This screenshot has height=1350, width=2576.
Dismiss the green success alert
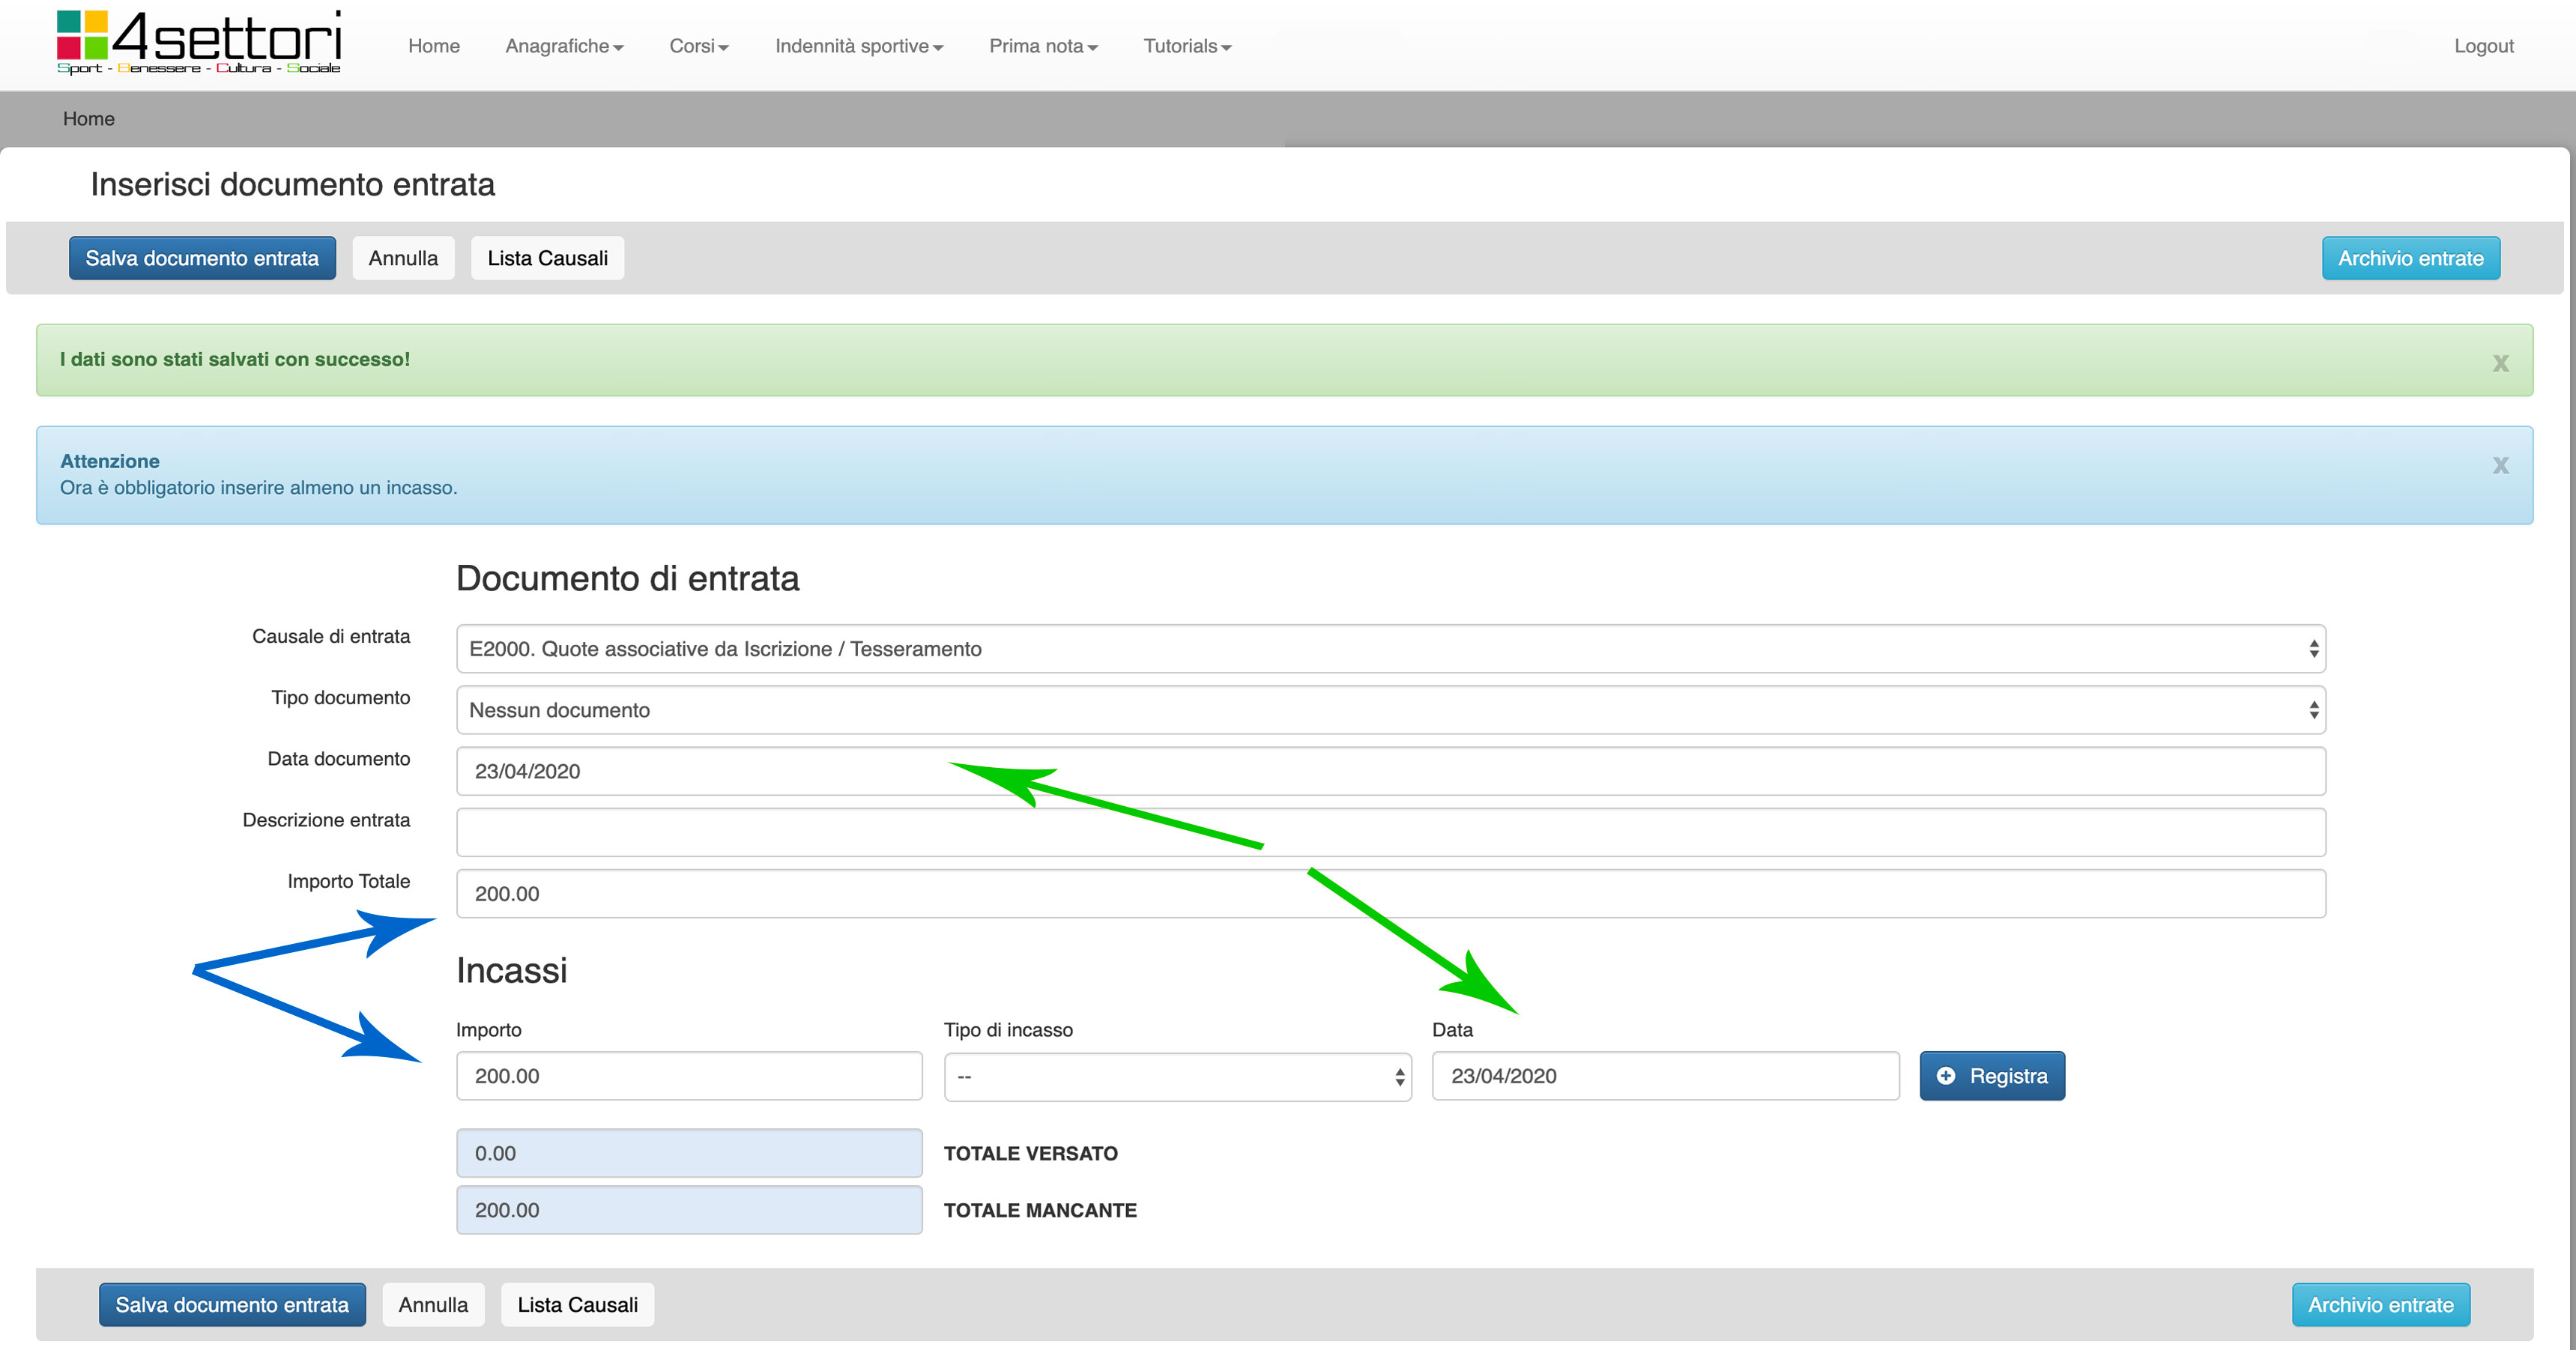2500,363
